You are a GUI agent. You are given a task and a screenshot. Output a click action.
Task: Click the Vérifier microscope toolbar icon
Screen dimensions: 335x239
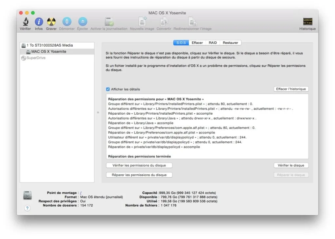[26, 22]
